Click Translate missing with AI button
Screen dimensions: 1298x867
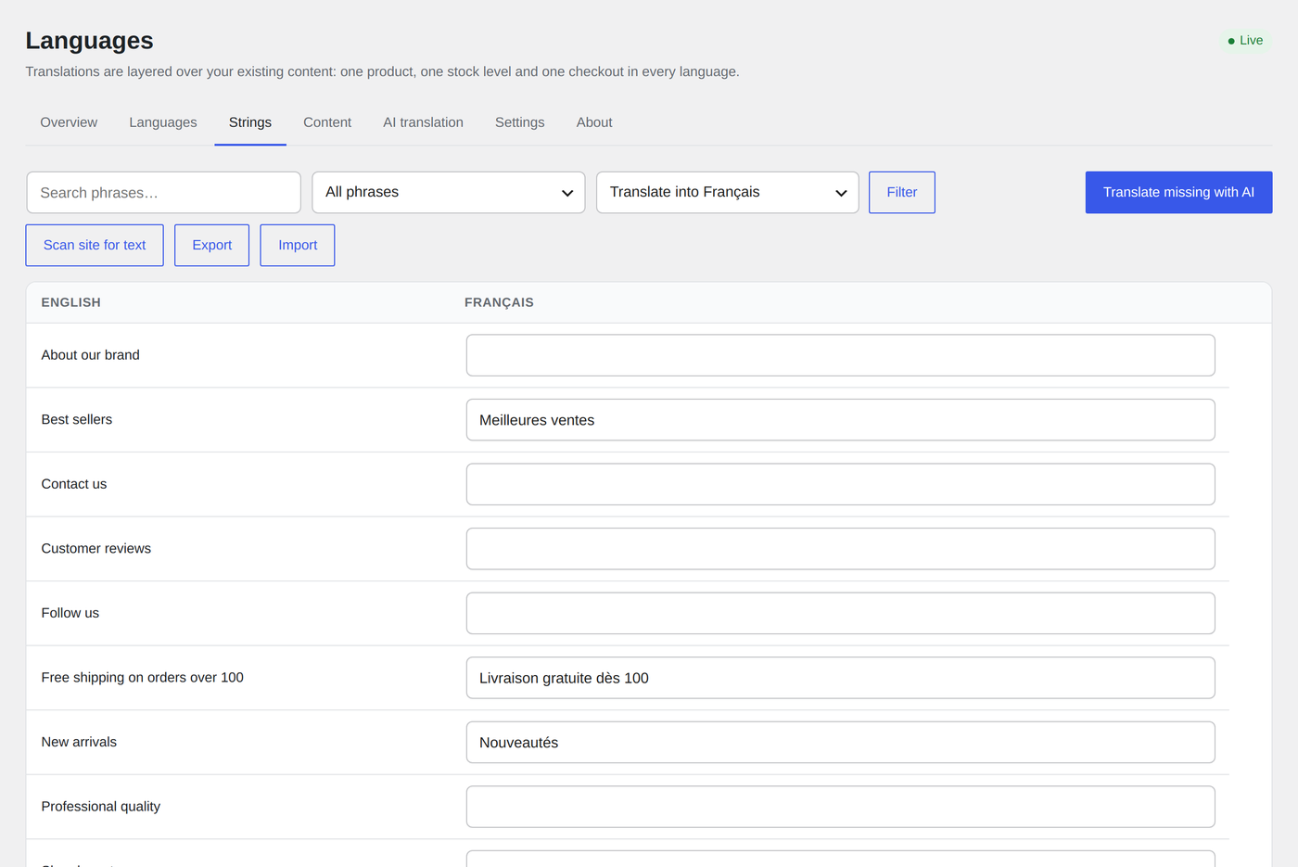coord(1178,193)
